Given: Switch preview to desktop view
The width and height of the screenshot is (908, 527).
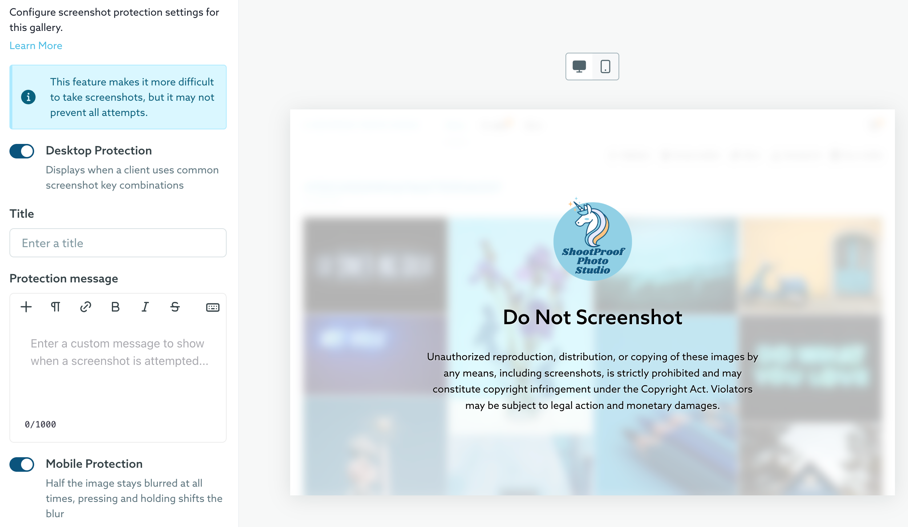Looking at the screenshot, I should tap(579, 67).
